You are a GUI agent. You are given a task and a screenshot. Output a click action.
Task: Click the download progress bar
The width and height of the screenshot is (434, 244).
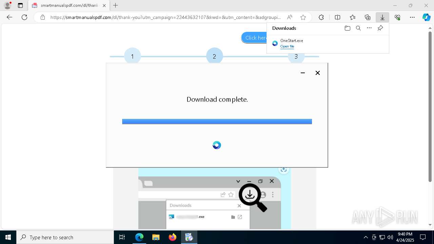click(217, 122)
